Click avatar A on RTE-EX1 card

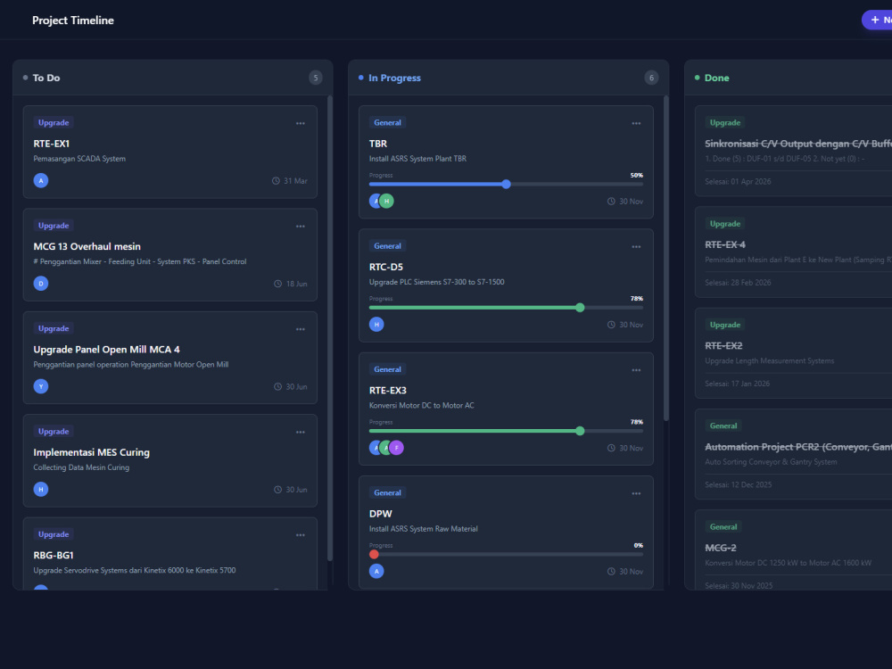click(41, 180)
